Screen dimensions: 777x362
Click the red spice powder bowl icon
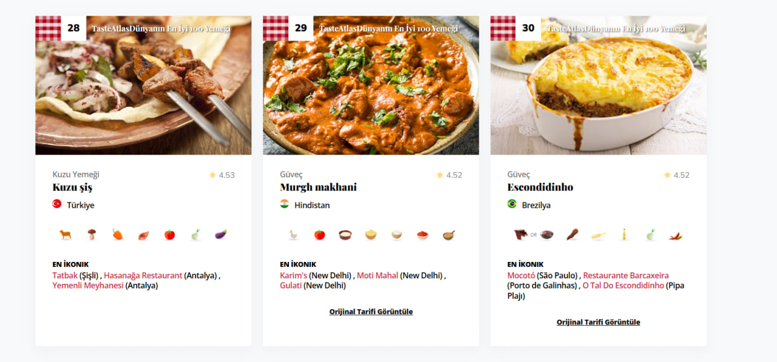[x=422, y=235]
